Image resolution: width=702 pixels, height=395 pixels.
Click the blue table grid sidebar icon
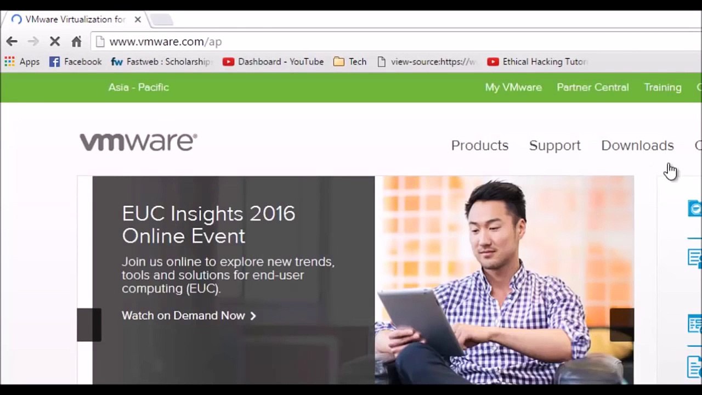click(x=695, y=324)
